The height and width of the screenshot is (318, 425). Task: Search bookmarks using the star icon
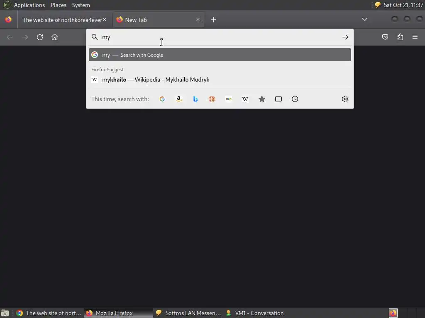point(261,99)
